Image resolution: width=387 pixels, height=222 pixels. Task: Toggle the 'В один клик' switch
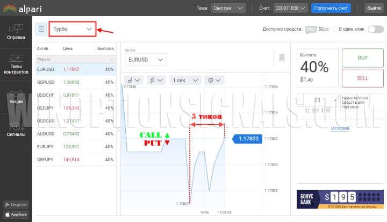coord(375,29)
